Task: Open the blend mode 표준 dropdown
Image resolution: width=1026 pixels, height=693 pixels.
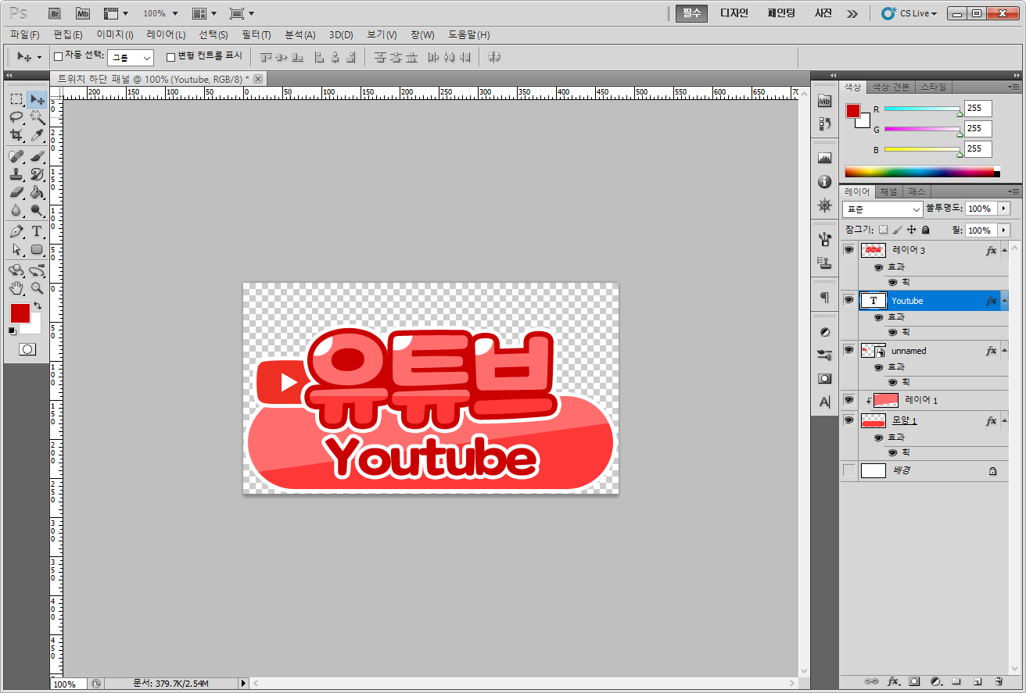Action: [x=883, y=209]
